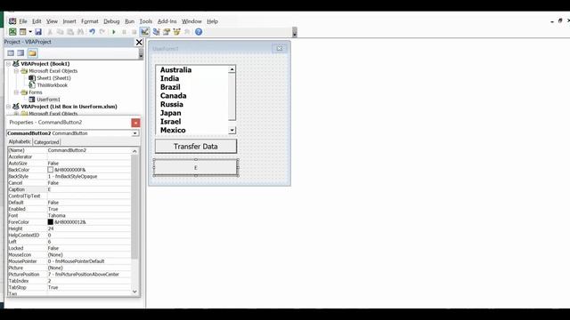The image size is (570, 320).
Task: Switch to the Alphabetic properties tab
Action: pos(20,142)
